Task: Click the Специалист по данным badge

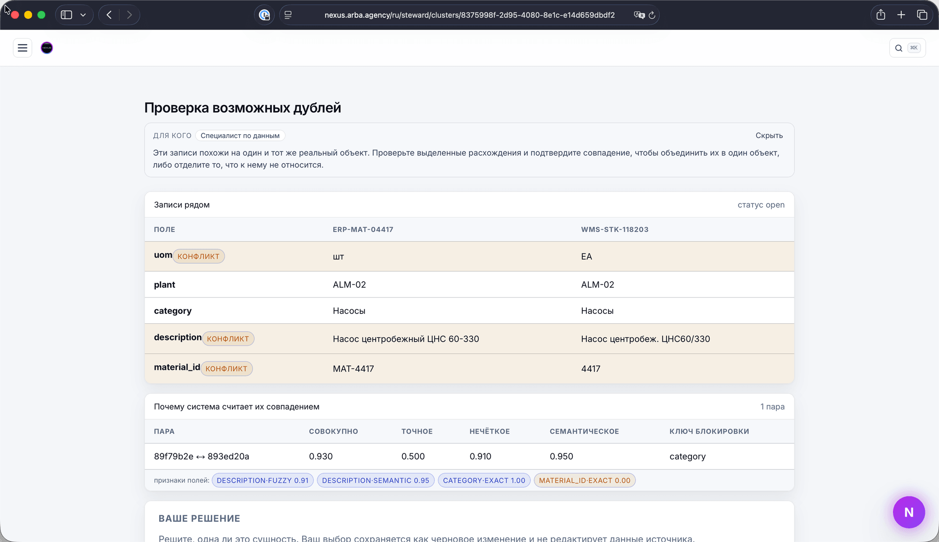Action: pyautogui.click(x=240, y=136)
